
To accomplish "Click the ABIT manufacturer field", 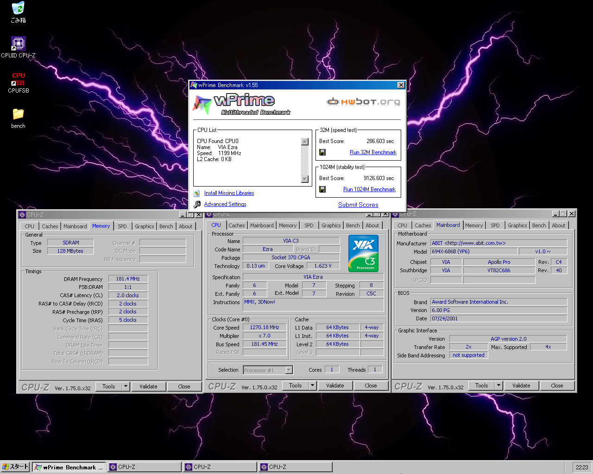I will (x=499, y=243).
